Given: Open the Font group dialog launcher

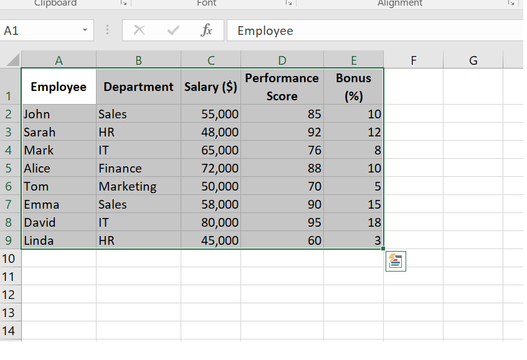Looking at the screenshot, I should pyautogui.click(x=288, y=4).
